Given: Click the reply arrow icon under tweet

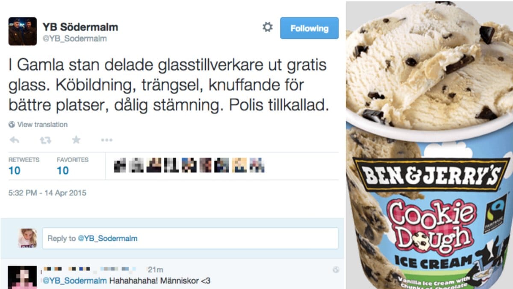Looking at the screenshot, I should pos(14,140).
